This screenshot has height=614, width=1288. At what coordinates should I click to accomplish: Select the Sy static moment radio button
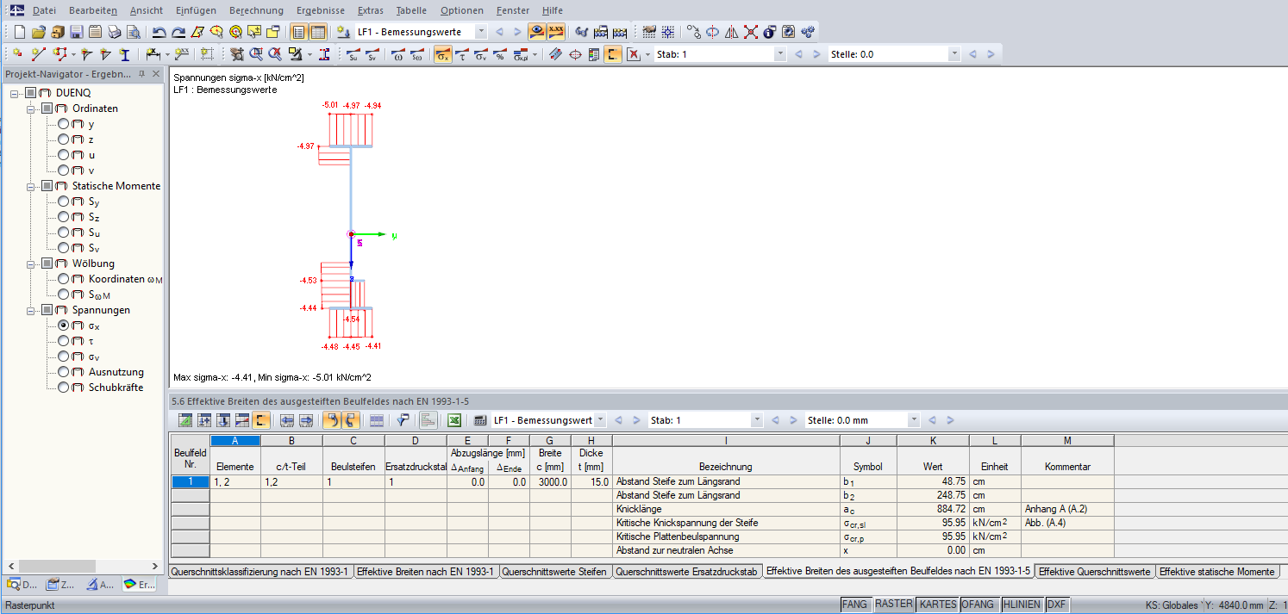pos(64,202)
